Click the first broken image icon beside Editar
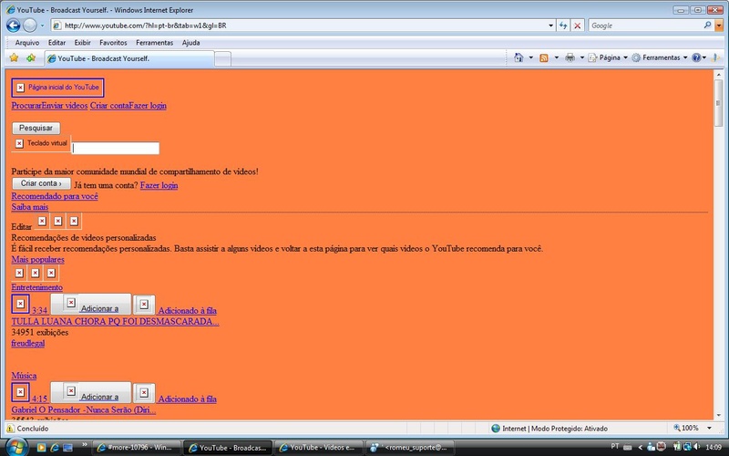The width and height of the screenshot is (729, 456). tap(42, 221)
